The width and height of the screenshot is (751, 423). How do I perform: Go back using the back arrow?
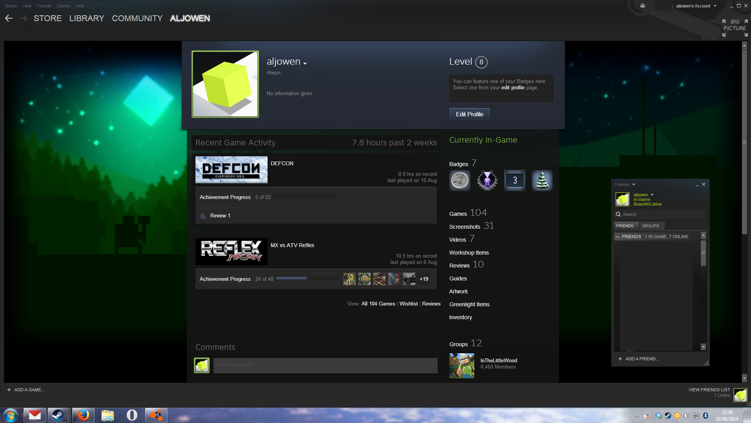(x=9, y=18)
